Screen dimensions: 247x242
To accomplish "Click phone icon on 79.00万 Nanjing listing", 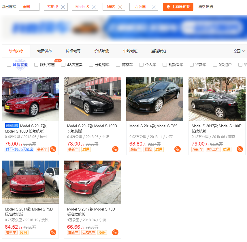I will tap(240, 149).
